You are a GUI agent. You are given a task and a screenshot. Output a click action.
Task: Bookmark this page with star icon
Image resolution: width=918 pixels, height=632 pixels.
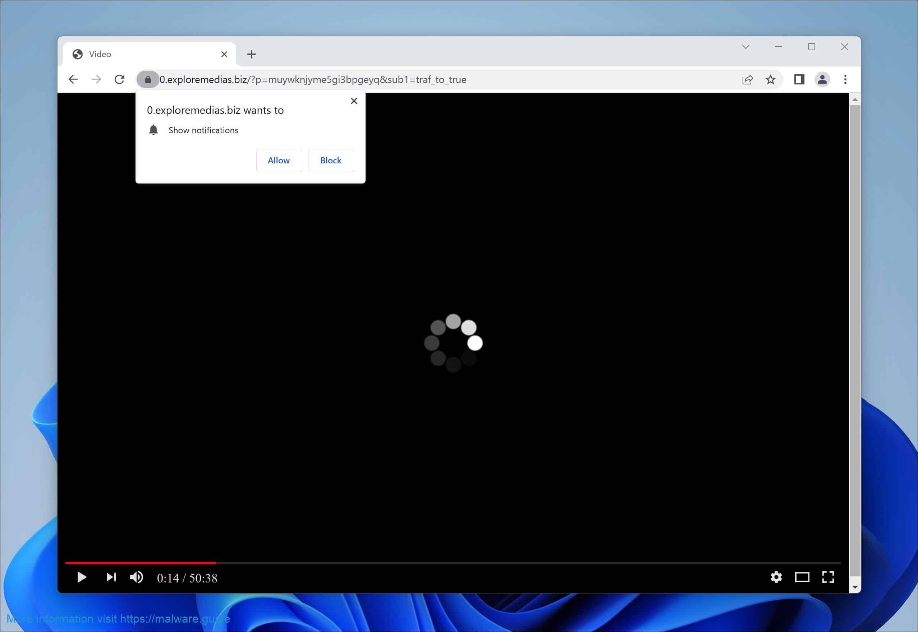coord(770,80)
